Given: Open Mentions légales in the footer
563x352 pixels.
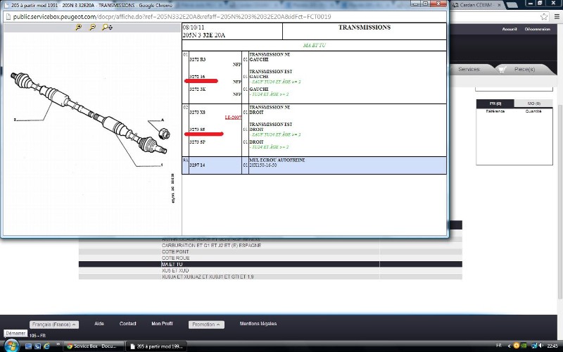Looking at the screenshot, I should point(258,324).
